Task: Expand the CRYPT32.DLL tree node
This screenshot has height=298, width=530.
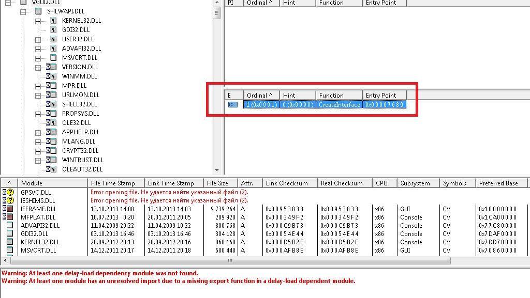Action: 38,151
